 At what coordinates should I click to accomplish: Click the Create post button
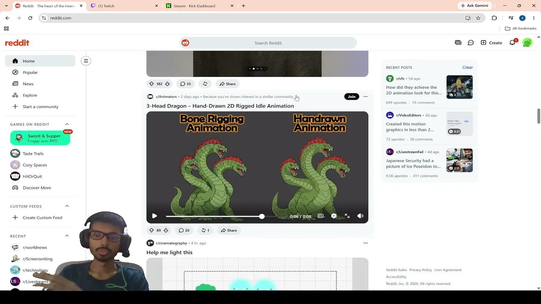pyautogui.click(x=491, y=43)
